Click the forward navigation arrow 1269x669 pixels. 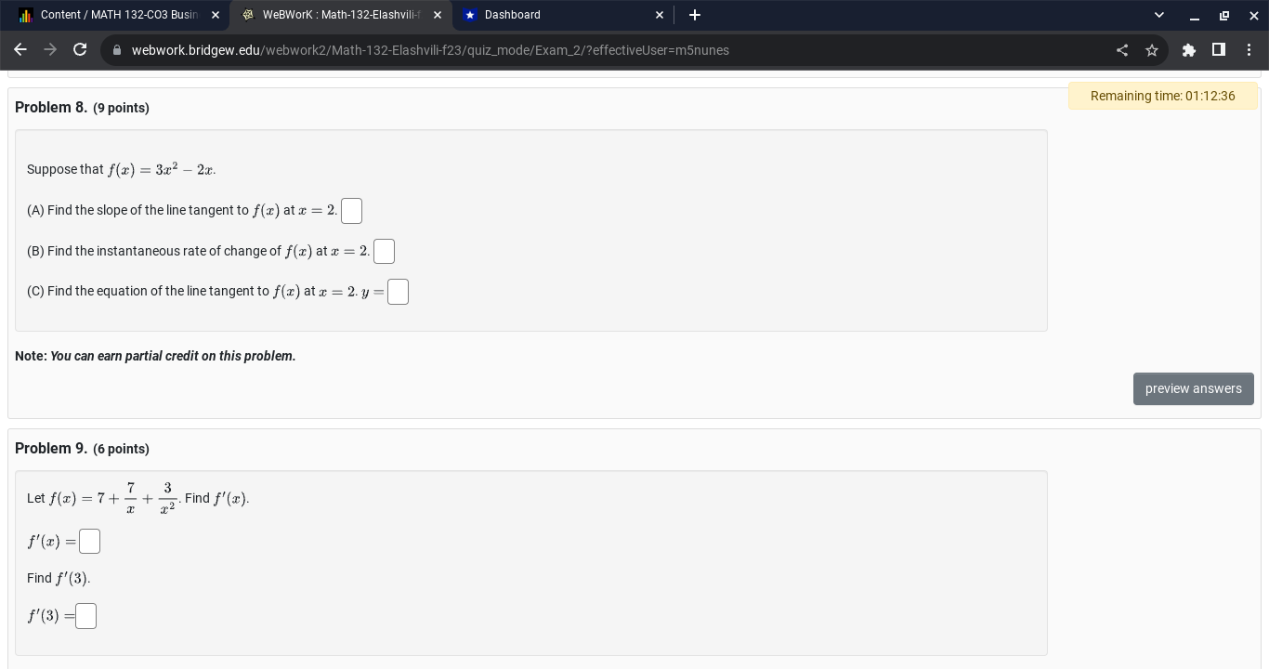[50, 50]
